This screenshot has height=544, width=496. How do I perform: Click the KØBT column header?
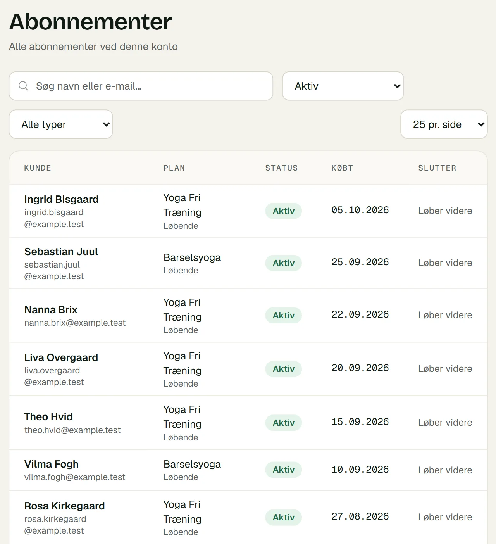click(342, 168)
